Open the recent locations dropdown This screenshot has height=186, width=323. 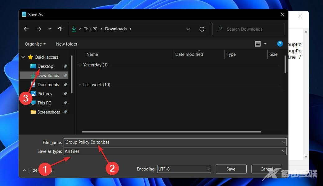tap(50, 29)
